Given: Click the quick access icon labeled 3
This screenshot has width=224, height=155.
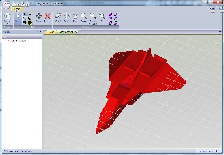Looking at the screenshot, I should coord(23,5).
